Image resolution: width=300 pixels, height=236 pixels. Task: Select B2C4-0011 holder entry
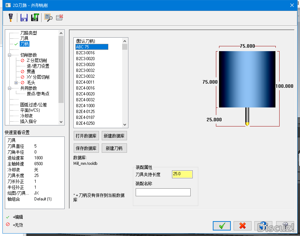85,82
